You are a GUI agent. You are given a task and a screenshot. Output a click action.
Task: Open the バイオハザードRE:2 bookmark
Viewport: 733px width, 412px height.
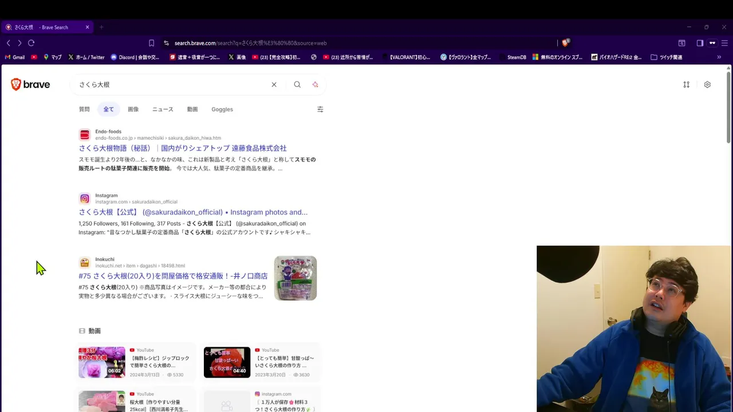point(616,57)
